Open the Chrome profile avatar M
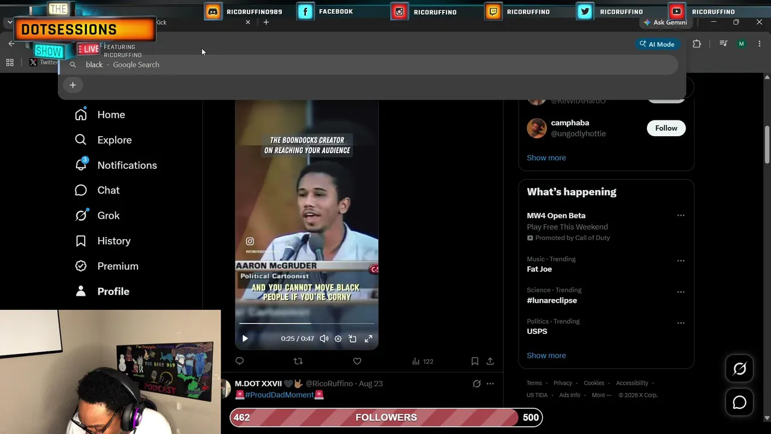 (741, 44)
